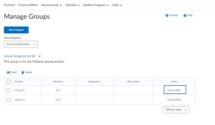Open Group Files for Group 1

pos(174,90)
